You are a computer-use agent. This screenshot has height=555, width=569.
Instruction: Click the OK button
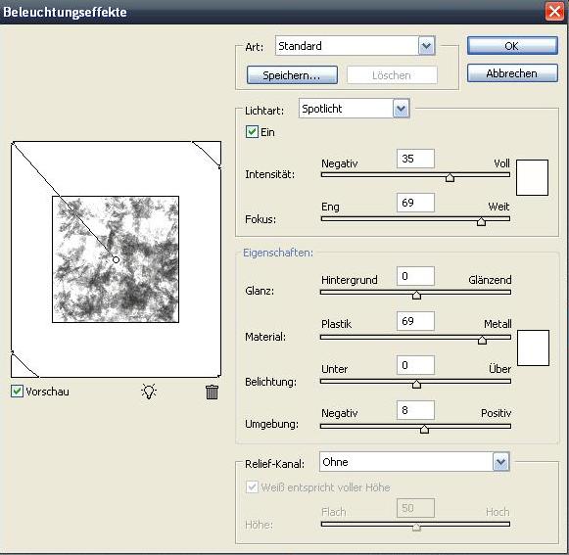point(512,46)
